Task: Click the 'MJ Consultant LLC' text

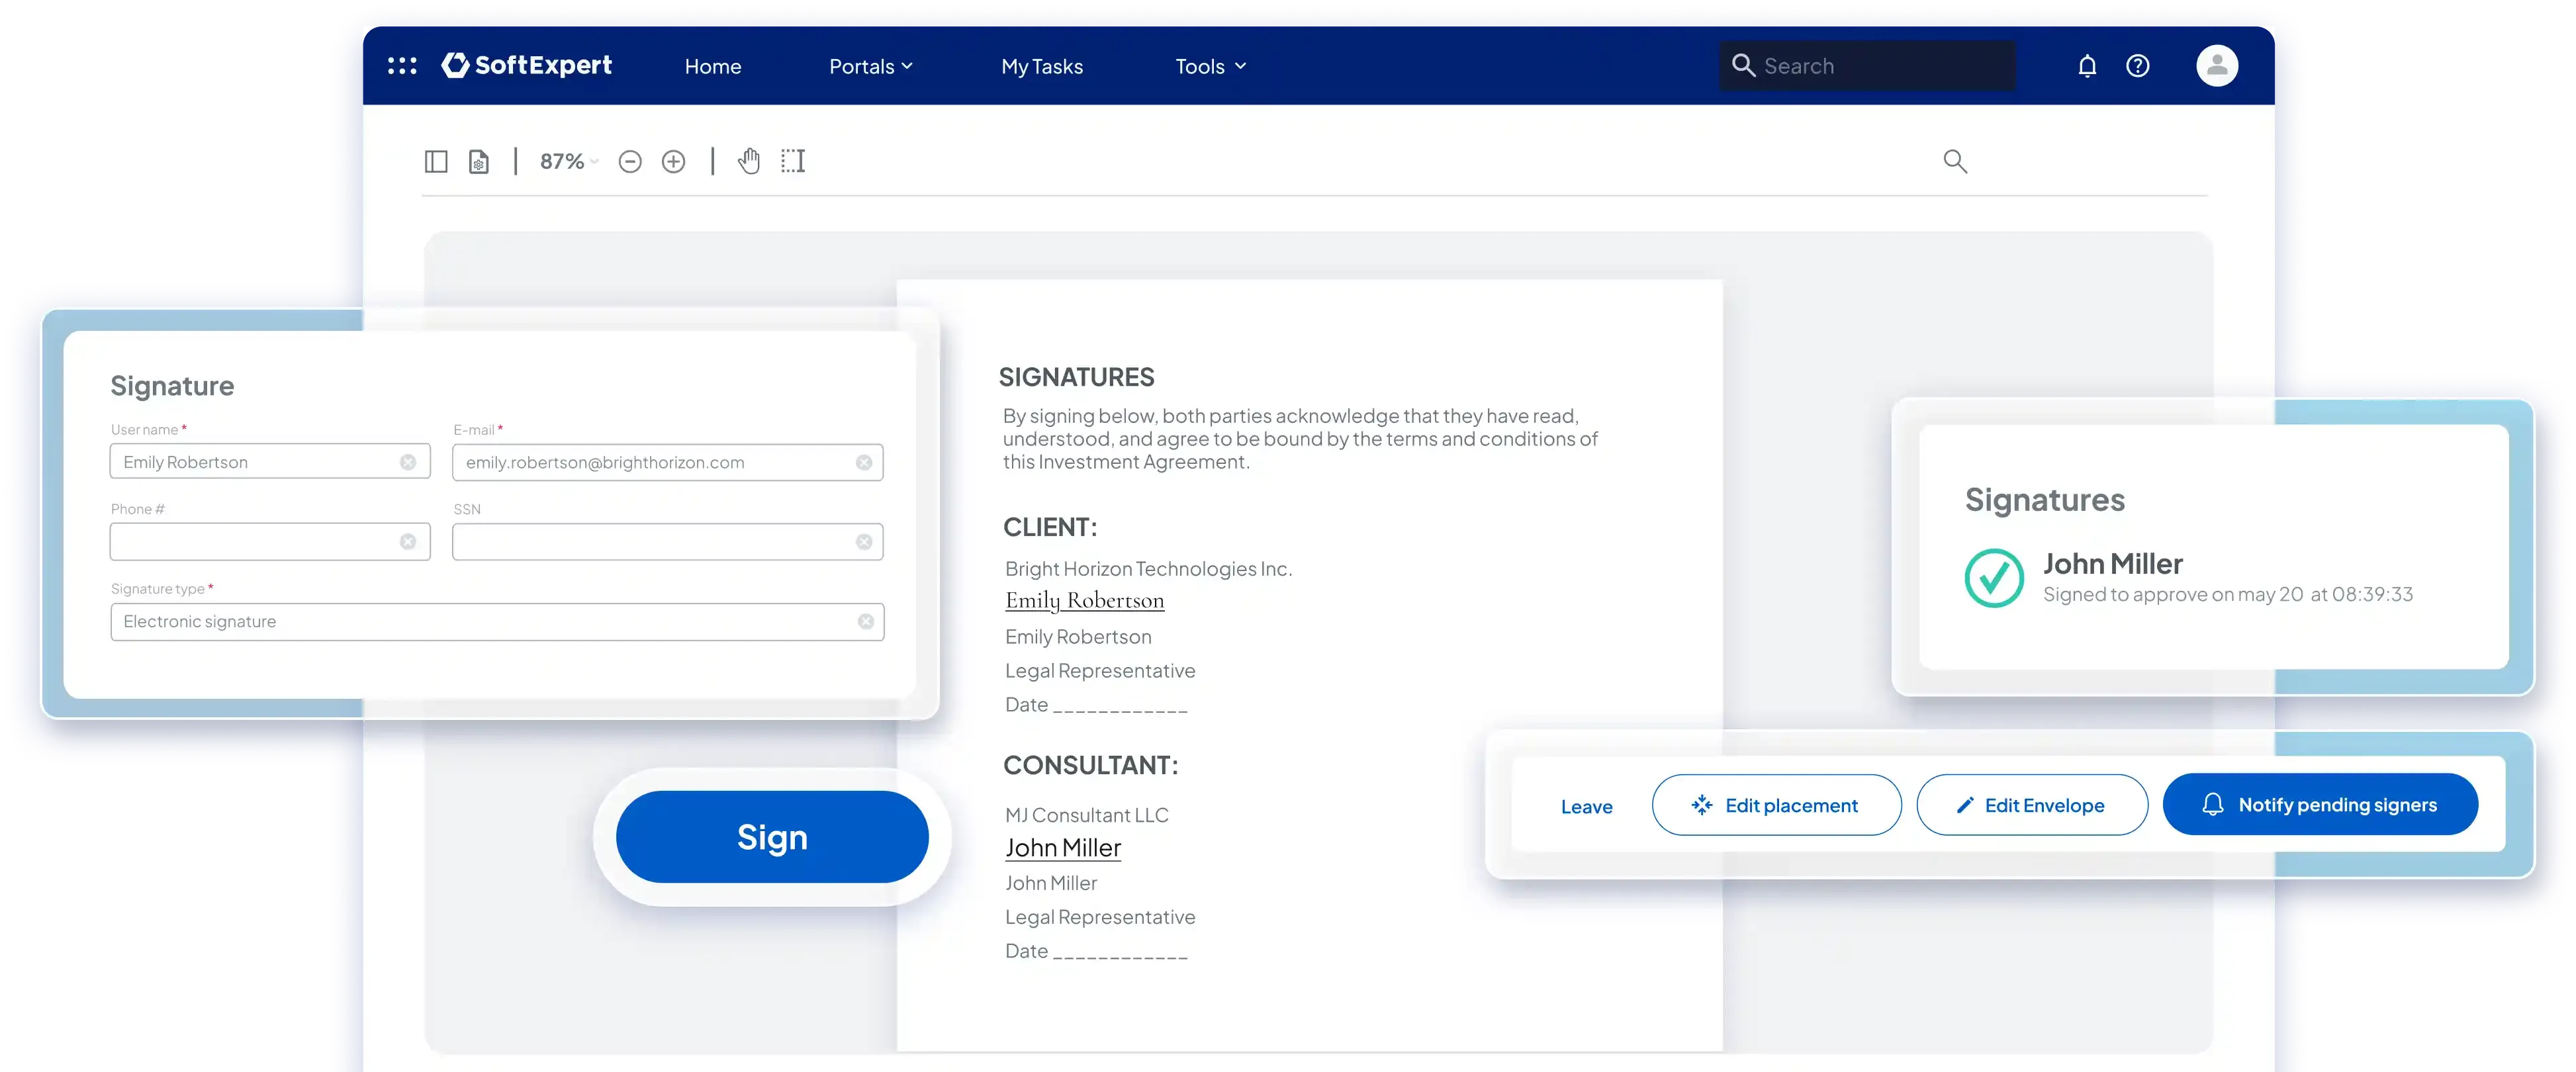Action: click(1086, 815)
